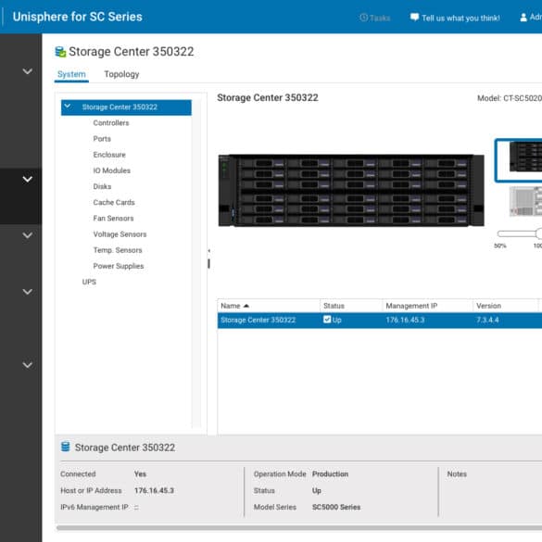Click the horizontal scrollbar at bottom
Image resolution: width=542 pixels, height=542 pixels.
(299, 527)
